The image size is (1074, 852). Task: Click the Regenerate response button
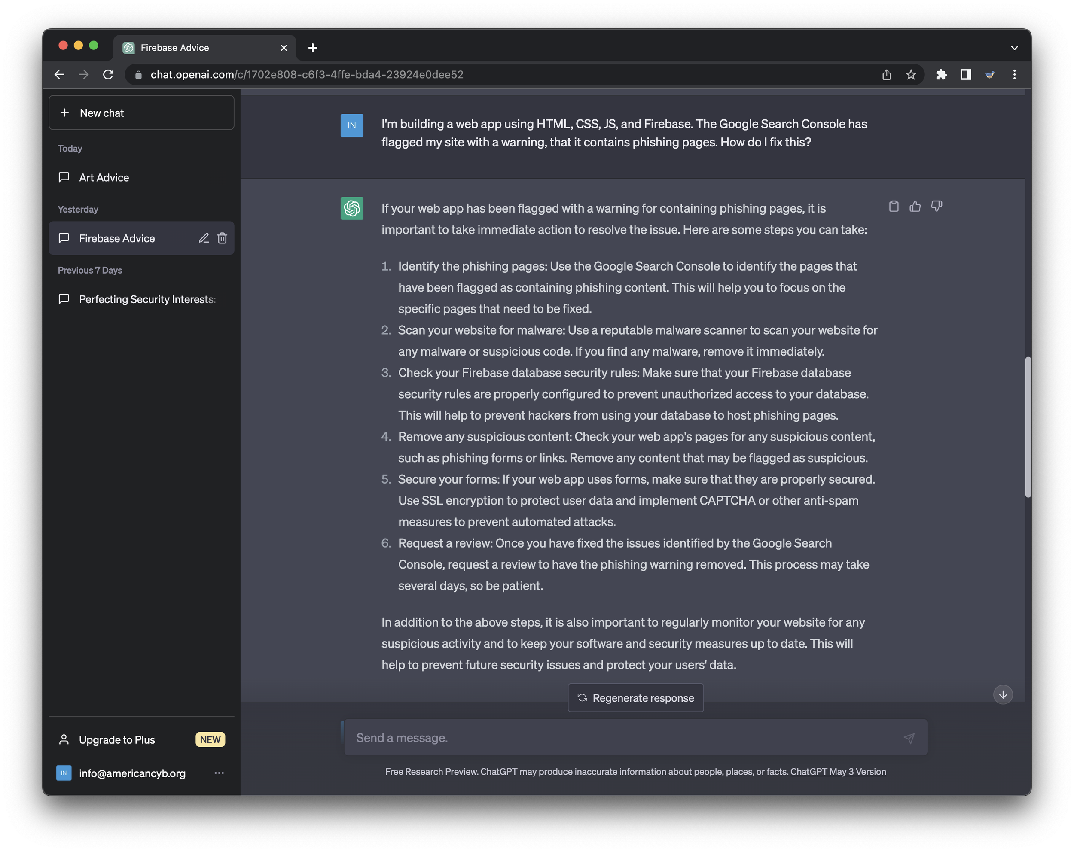click(636, 698)
